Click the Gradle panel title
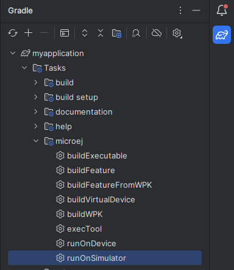 tap(20, 10)
